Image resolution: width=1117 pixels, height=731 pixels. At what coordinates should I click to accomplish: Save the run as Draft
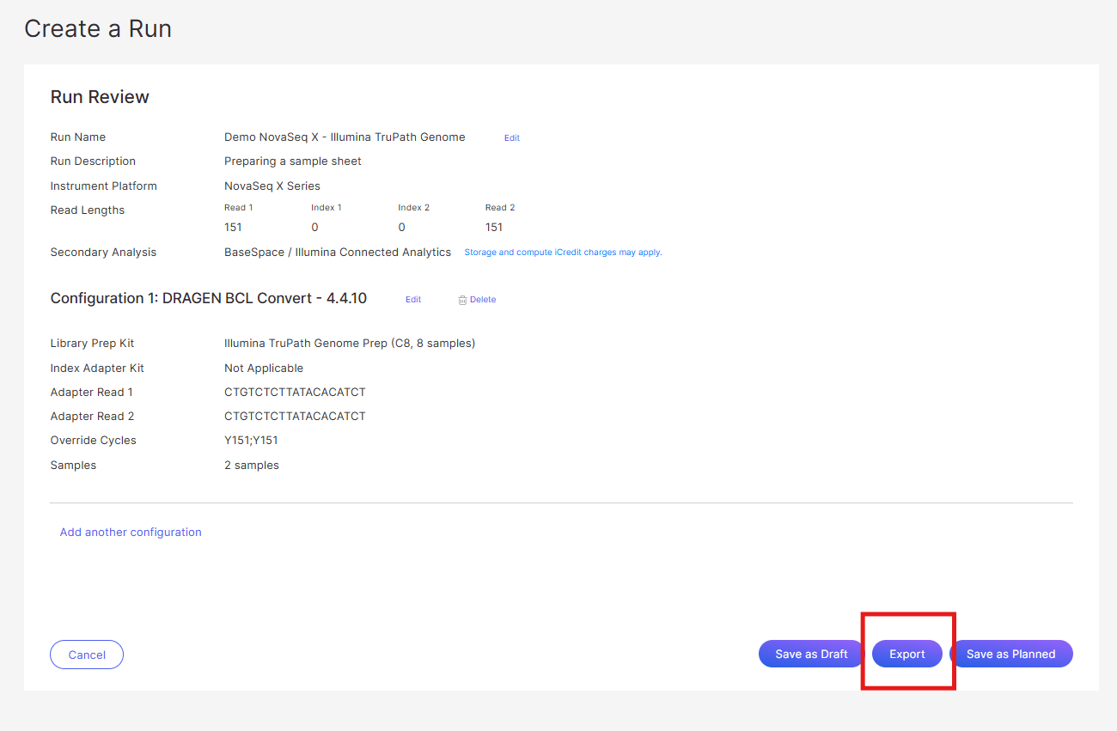click(x=811, y=654)
